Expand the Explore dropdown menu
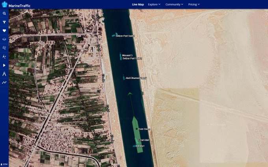This screenshot has height=167, width=268. [154, 5]
